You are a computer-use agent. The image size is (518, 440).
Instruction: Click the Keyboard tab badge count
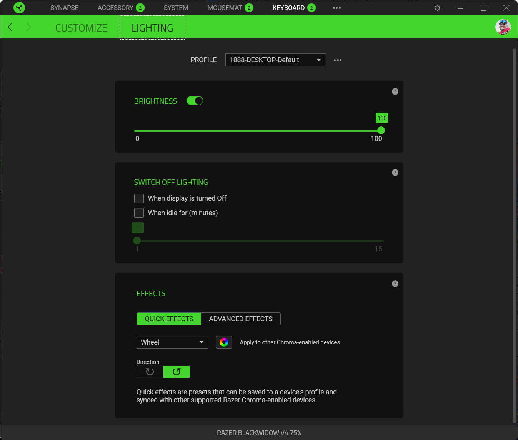(311, 8)
